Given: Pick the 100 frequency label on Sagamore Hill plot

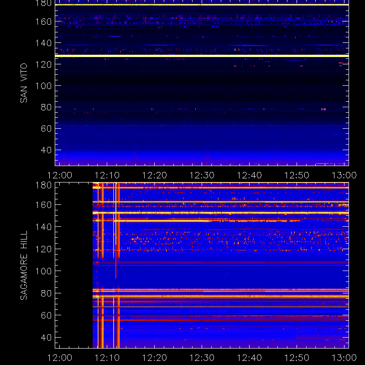Looking at the screenshot, I should point(43,271).
